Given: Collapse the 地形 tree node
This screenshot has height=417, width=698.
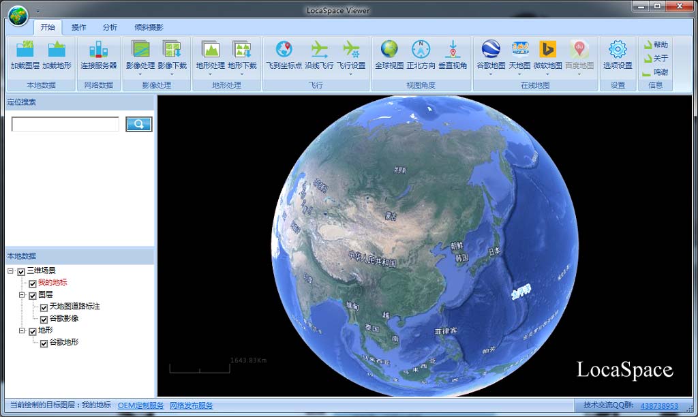Looking at the screenshot, I should point(22,330).
